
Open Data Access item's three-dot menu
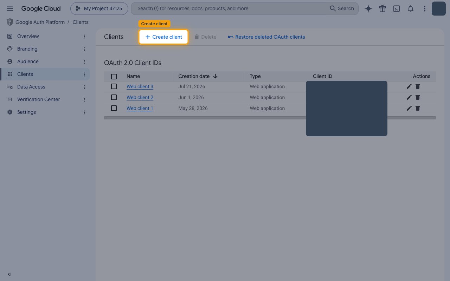click(84, 87)
